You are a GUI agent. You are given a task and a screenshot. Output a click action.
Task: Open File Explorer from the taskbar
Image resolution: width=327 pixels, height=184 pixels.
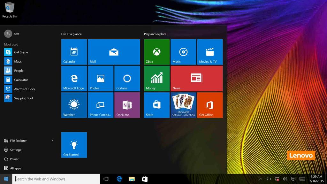132,179
